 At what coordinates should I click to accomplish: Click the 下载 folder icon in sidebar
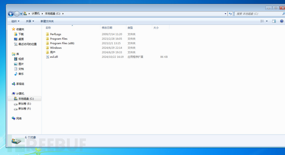pos(16,34)
